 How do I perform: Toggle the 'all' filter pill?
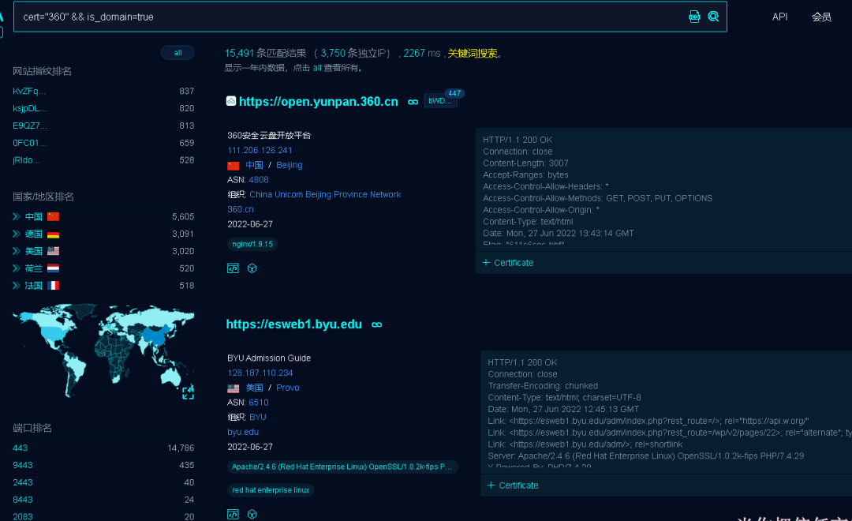pyautogui.click(x=177, y=53)
